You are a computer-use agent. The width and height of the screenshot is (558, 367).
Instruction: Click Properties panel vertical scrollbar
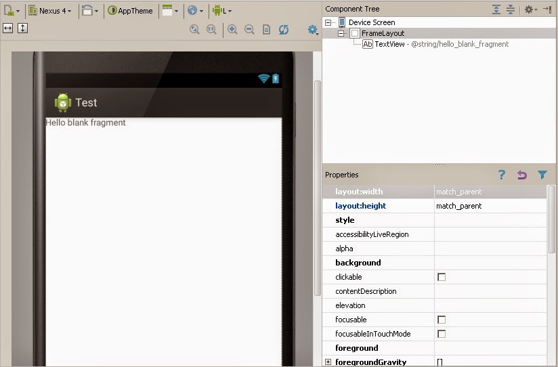552,219
